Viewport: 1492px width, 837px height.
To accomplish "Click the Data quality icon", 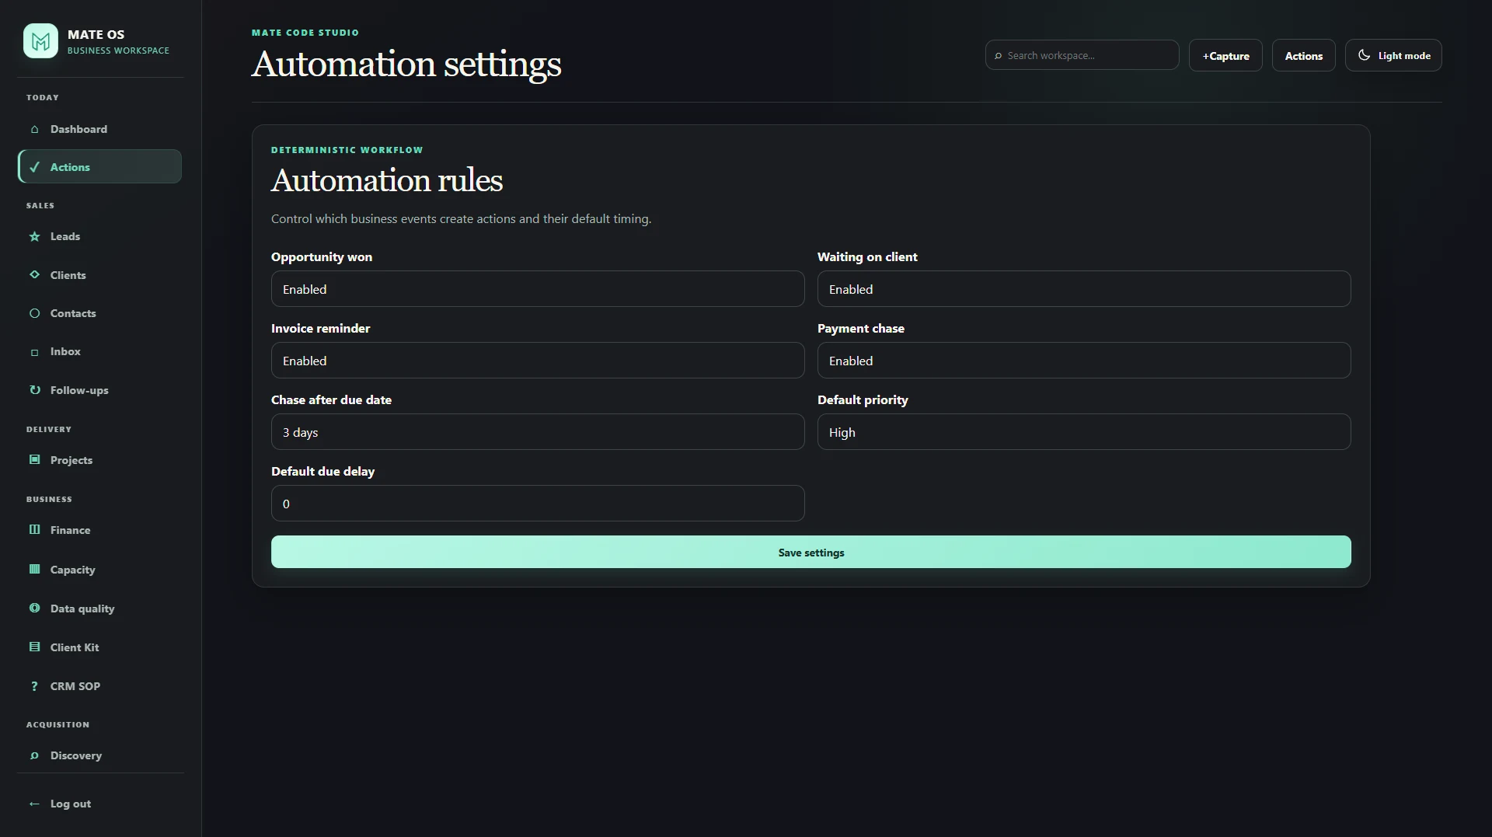I will pyautogui.click(x=34, y=608).
